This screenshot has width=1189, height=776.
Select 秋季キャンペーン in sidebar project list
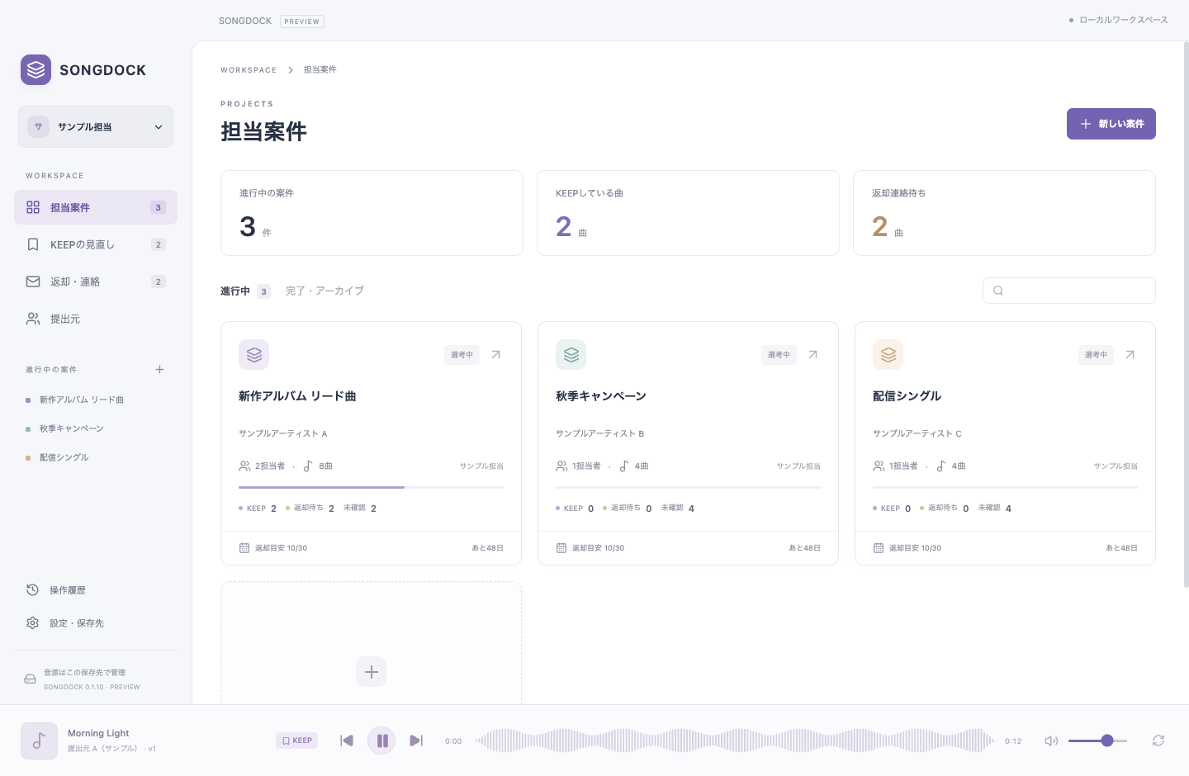click(72, 428)
